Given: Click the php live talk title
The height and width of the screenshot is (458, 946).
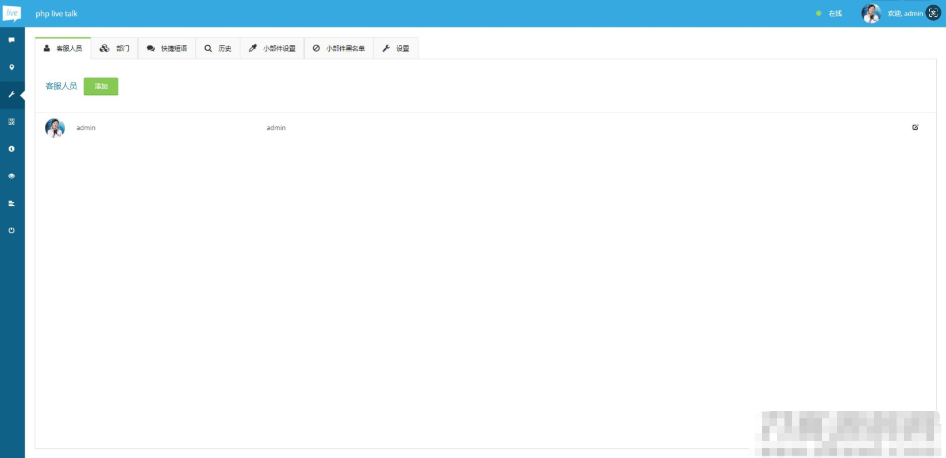Looking at the screenshot, I should pos(56,14).
